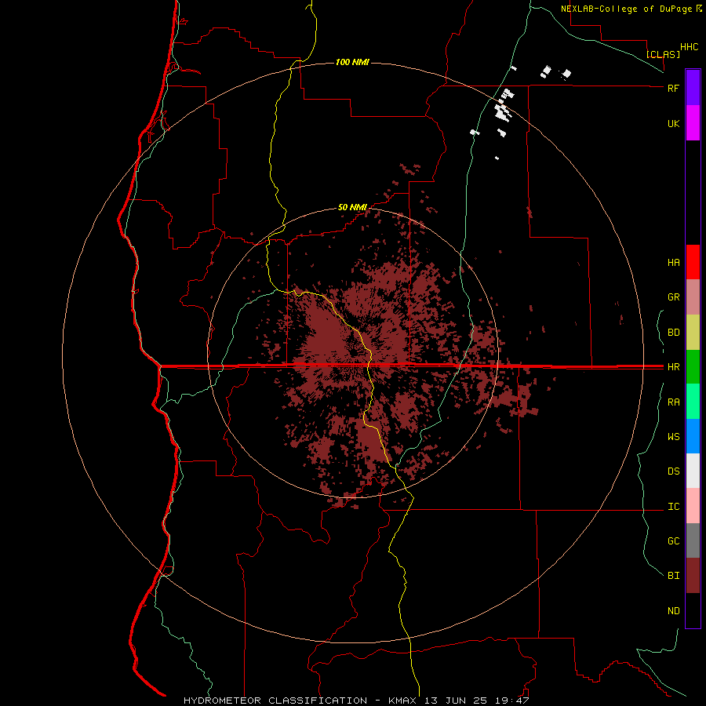Click the HA legend label
Viewport: 706px width, 706px height.
(x=673, y=263)
